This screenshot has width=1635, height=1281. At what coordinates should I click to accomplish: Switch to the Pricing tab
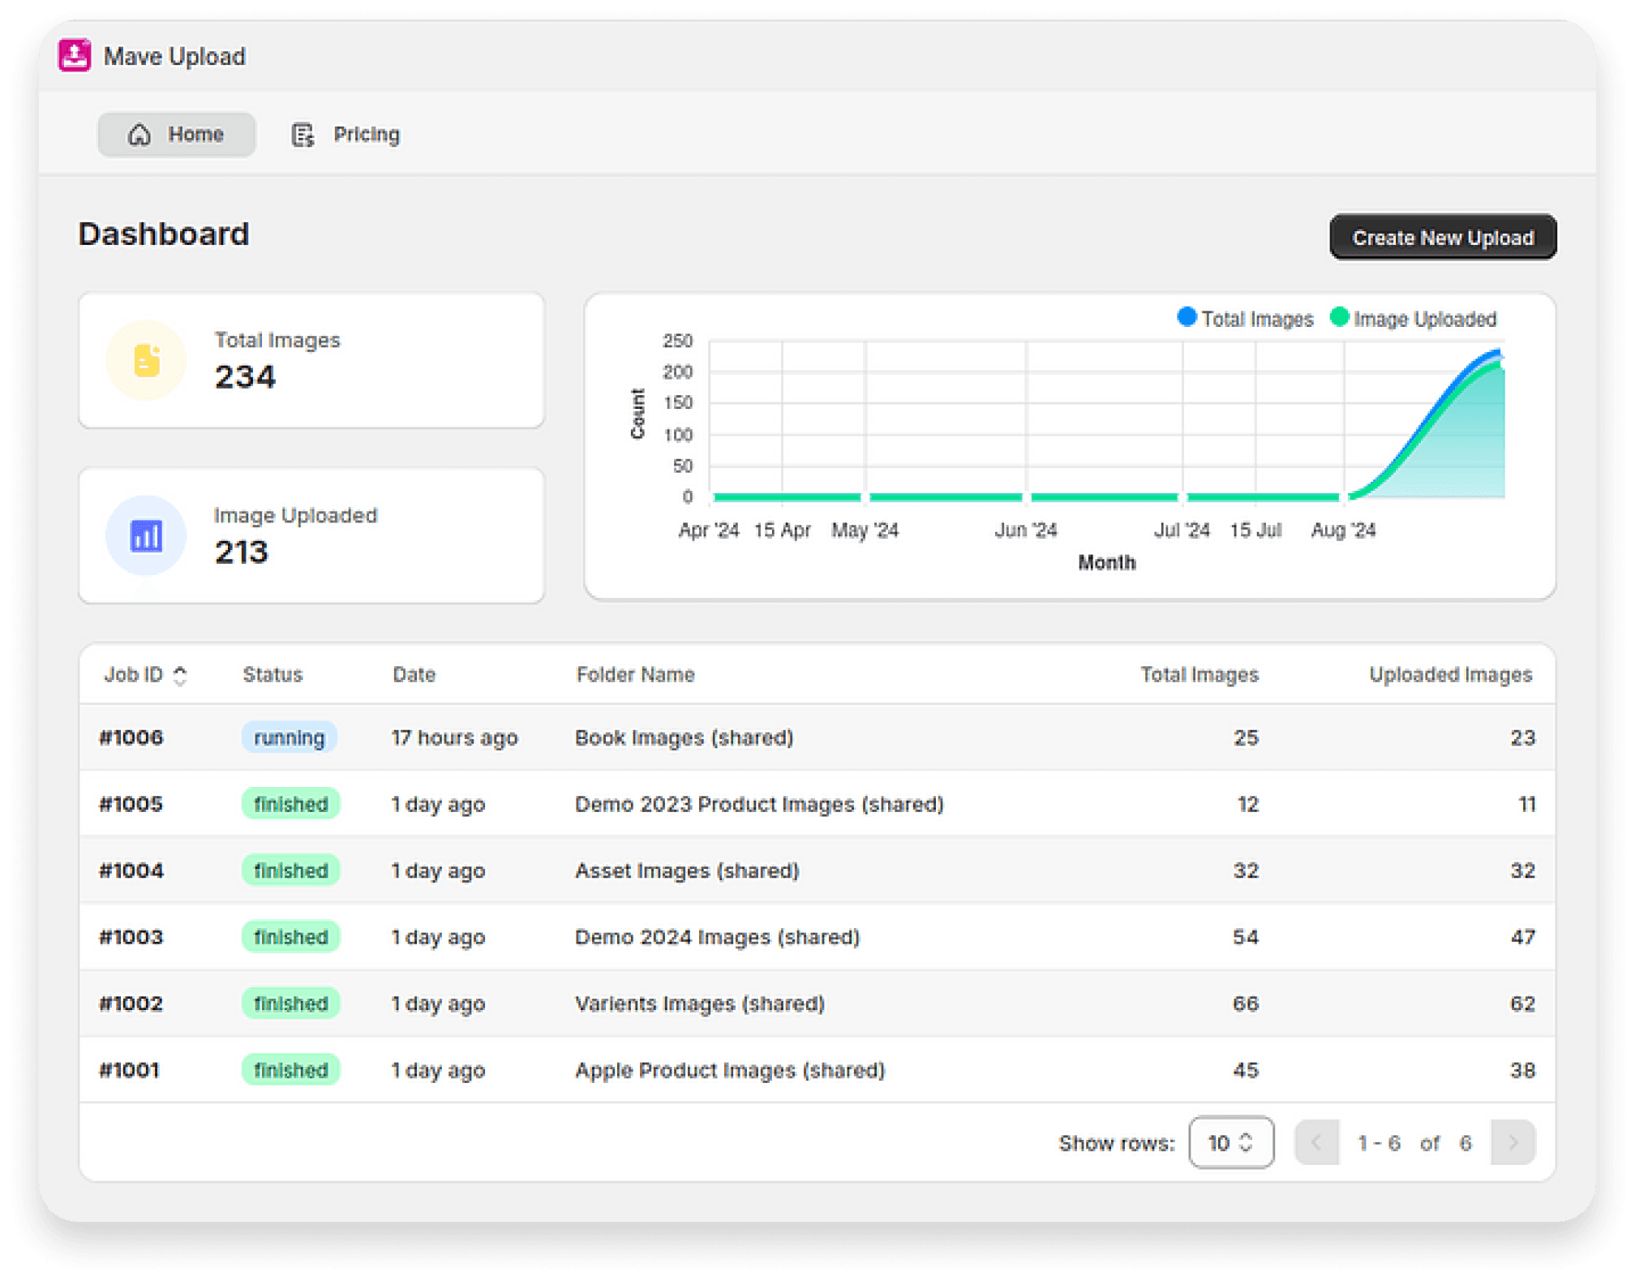(345, 134)
